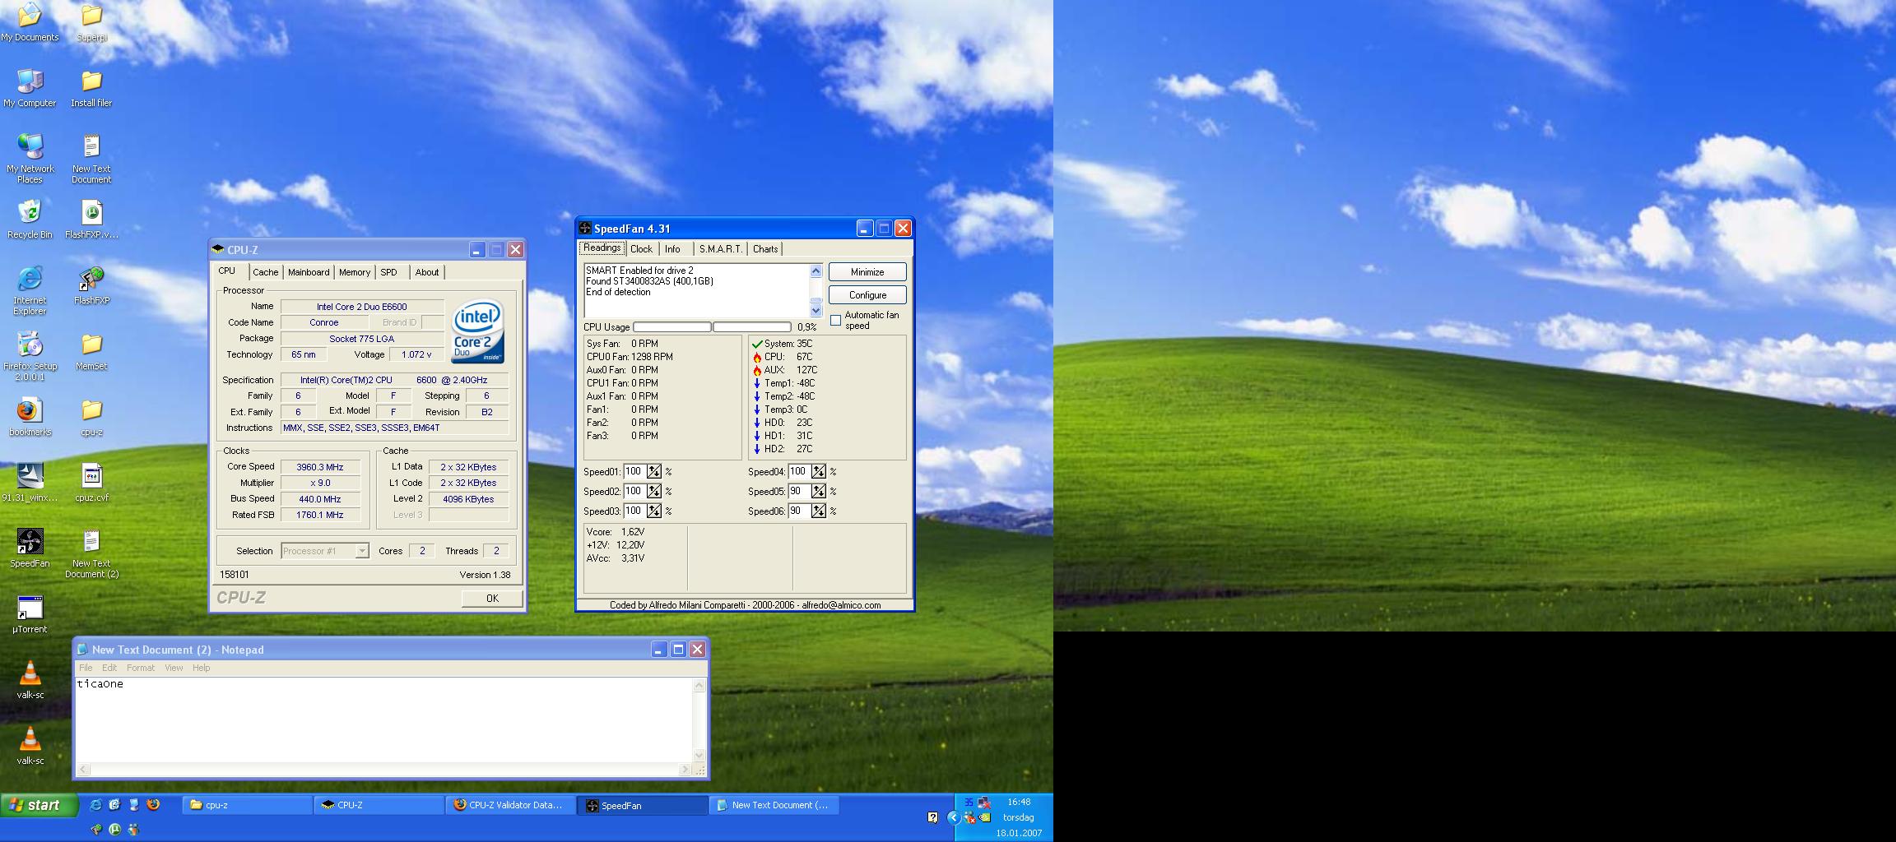Click Show Desktop quick launch icon
This screenshot has height=842, width=1896.
pyautogui.click(x=133, y=805)
